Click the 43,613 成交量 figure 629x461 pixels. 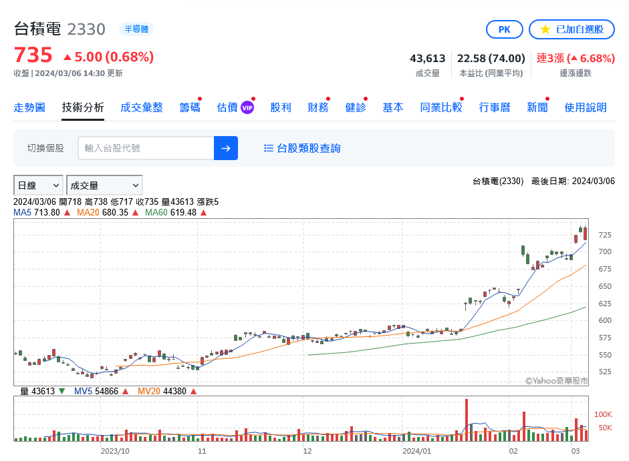[x=428, y=59]
